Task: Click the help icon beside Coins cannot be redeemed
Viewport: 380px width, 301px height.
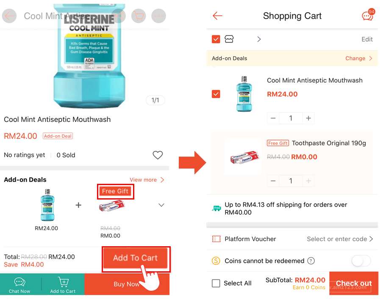Action: pyautogui.click(x=311, y=261)
